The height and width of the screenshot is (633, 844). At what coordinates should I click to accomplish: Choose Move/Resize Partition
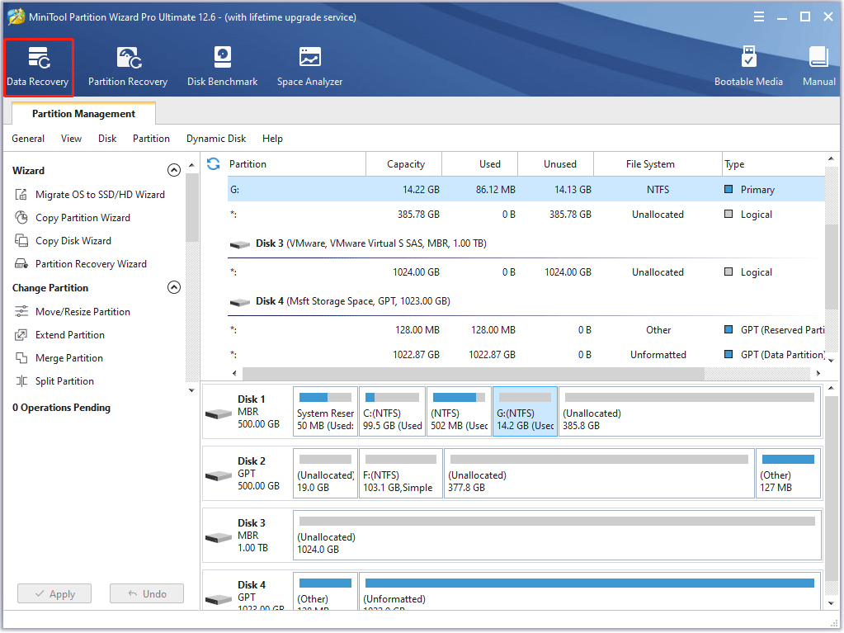[73, 312]
